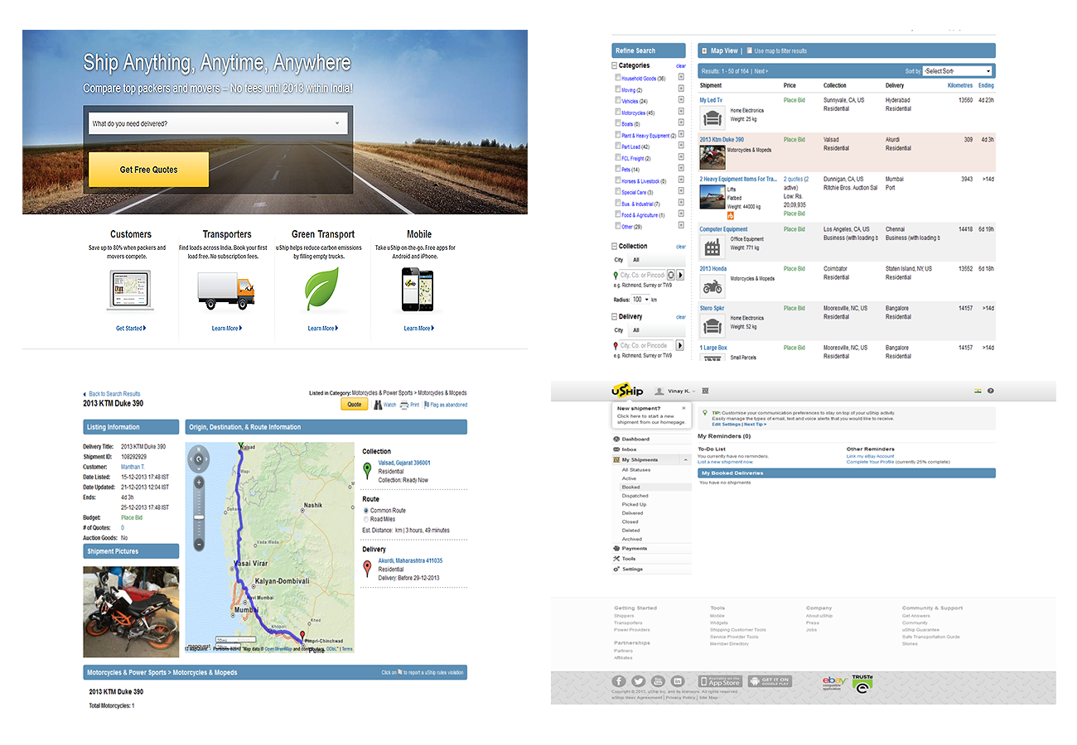Click the binoculars Watch icon
The width and height of the screenshot is (1077, 745).
(x=377, y=406)
